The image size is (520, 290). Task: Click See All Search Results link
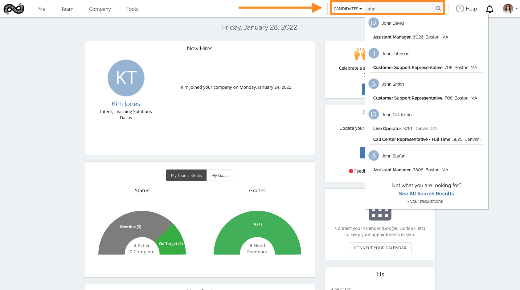tap(426, 194)
